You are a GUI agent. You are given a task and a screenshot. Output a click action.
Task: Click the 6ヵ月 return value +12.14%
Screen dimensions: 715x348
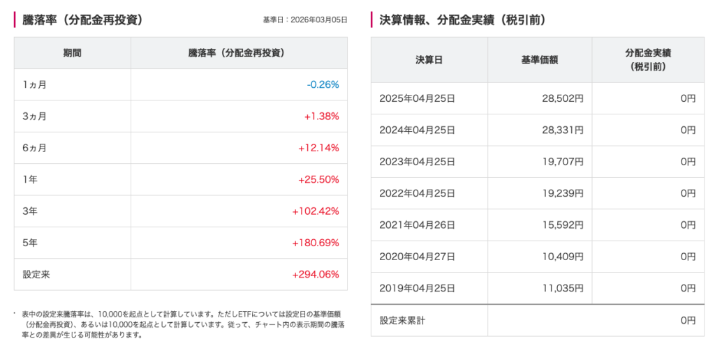pyautogui.click(x=318, y=148)
